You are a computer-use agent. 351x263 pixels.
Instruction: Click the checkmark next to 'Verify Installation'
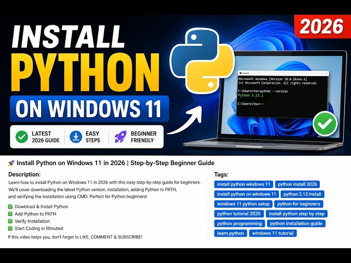click(10, 221)
